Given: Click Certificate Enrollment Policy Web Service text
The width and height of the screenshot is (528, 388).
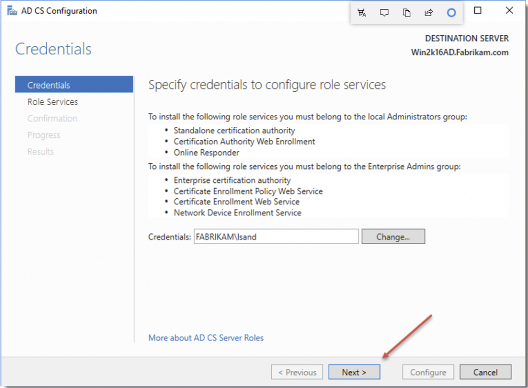Looking at the screenshot, I should 248,191.
